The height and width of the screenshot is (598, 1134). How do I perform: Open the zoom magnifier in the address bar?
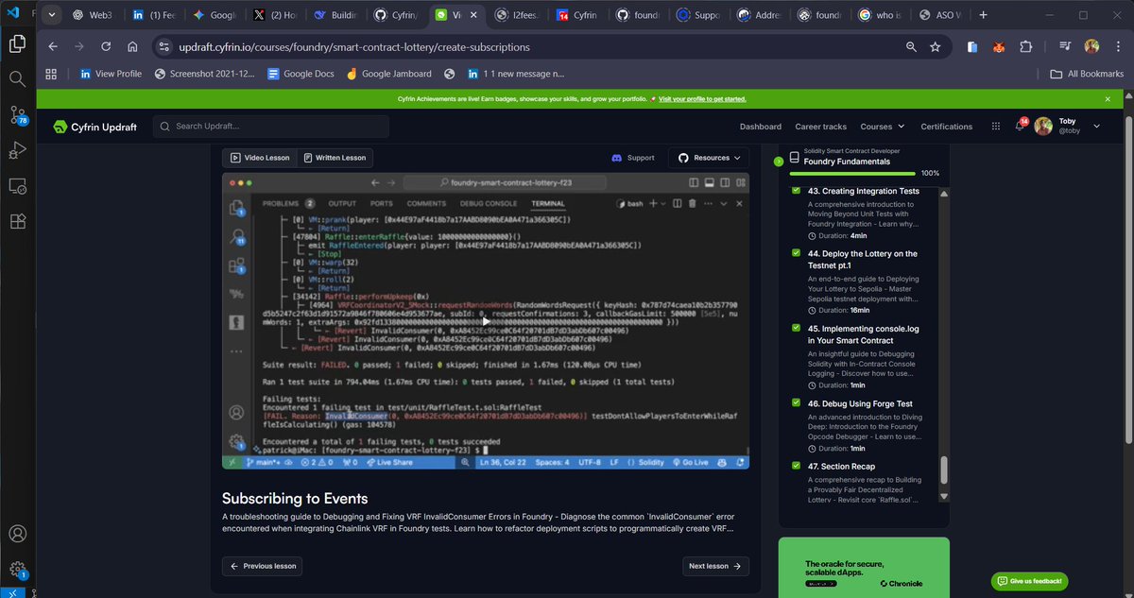tap(911, 46)
